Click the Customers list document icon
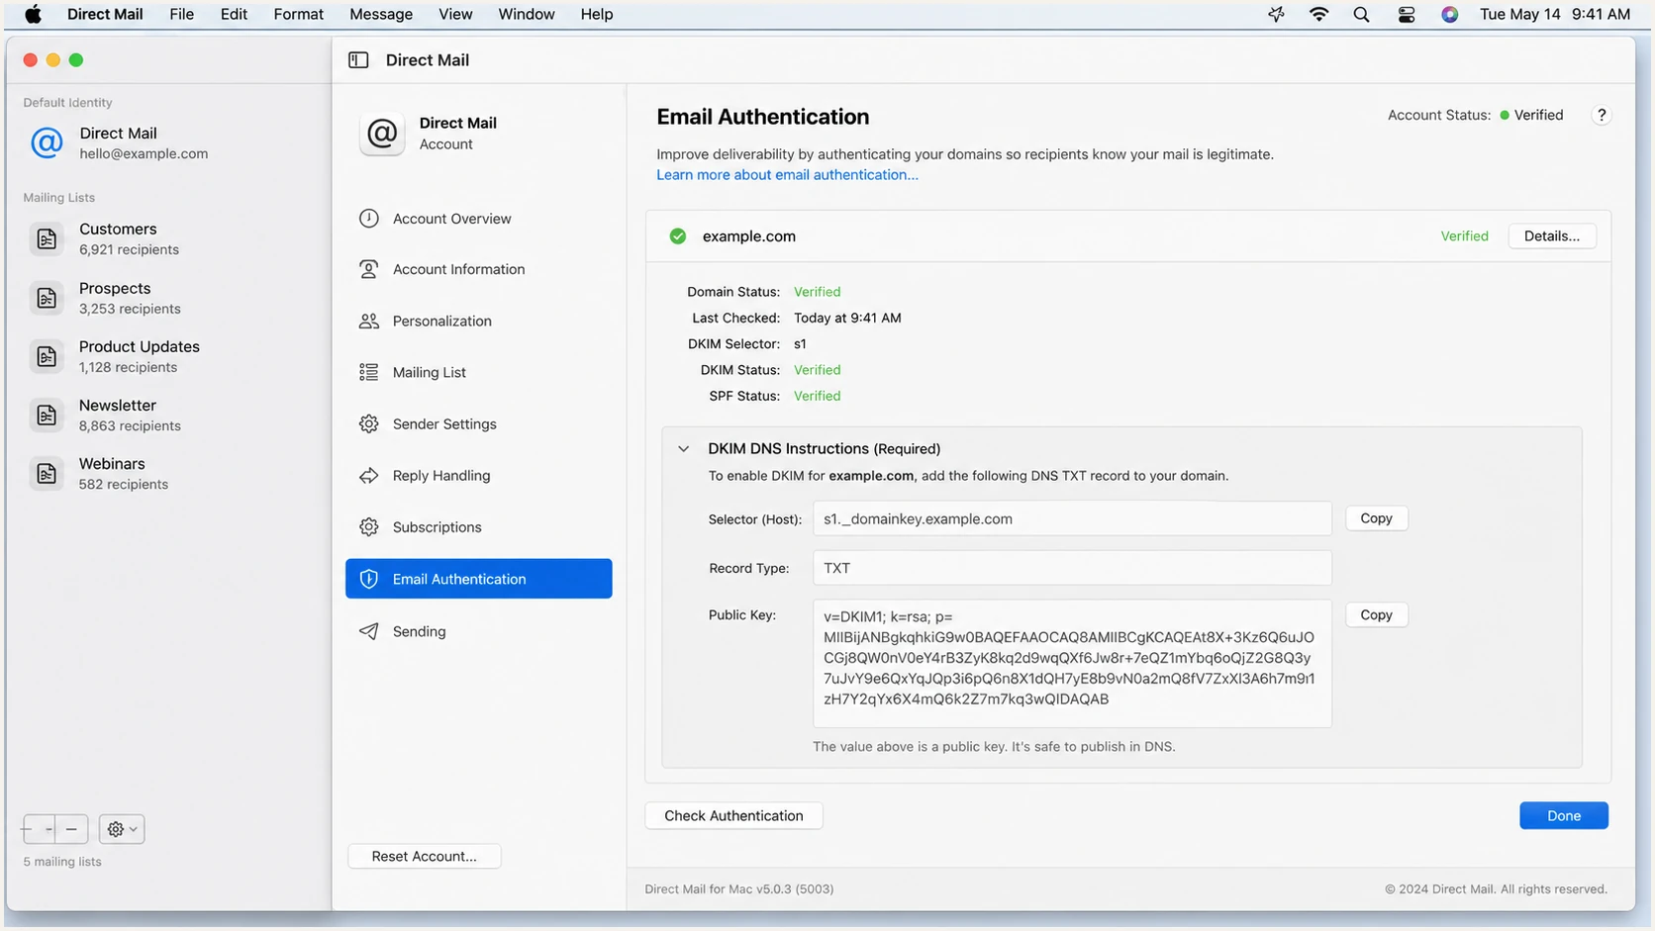Screen dimensions: 1655x931 [x=47, y=238]
